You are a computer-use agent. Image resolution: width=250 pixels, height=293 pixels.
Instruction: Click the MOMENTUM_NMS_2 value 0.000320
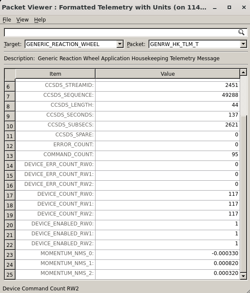tap(226, 273)
